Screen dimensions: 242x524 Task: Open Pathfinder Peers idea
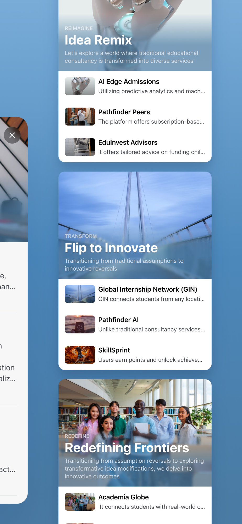(135, 117)
